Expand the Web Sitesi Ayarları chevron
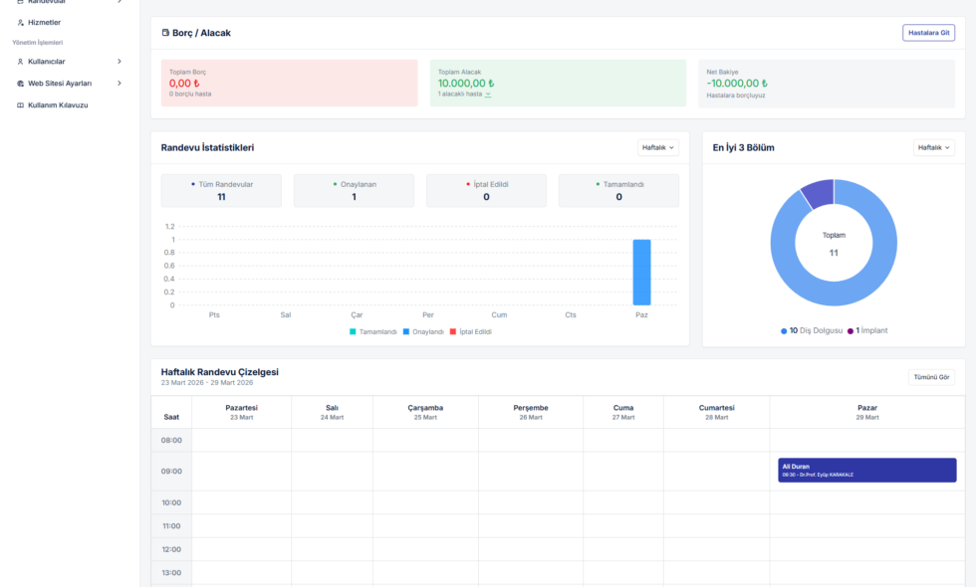 click(x=120, y=84)
